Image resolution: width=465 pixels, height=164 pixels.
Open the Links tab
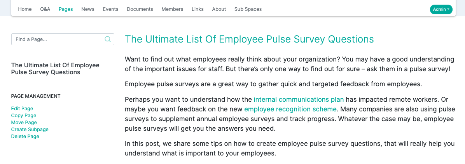[198, 9]
